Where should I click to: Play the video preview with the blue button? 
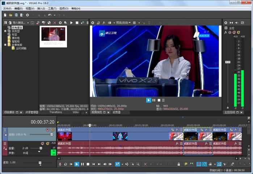pos(148,100)
